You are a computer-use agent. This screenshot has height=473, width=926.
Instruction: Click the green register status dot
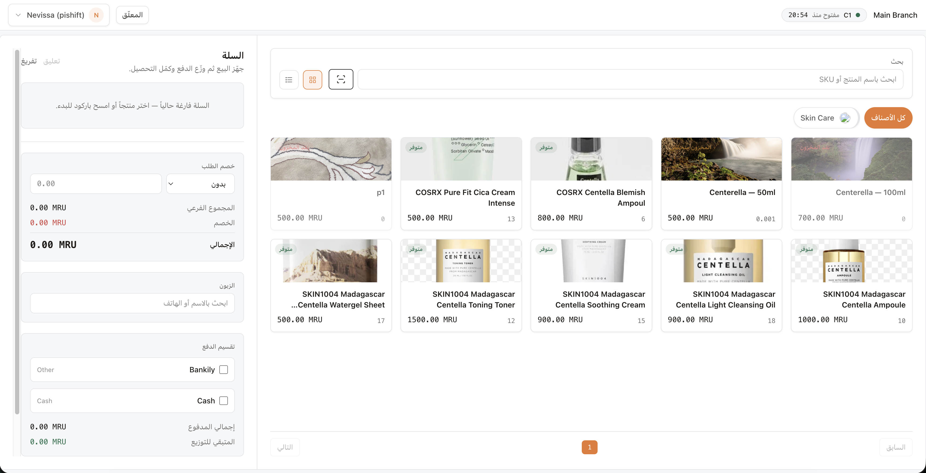point(858,15)
